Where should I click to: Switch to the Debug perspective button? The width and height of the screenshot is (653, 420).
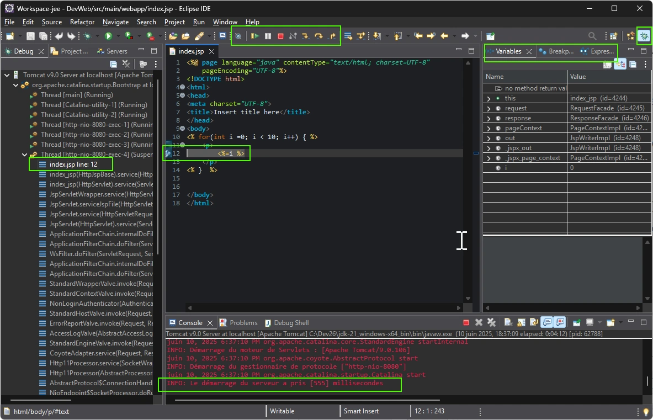644,36
